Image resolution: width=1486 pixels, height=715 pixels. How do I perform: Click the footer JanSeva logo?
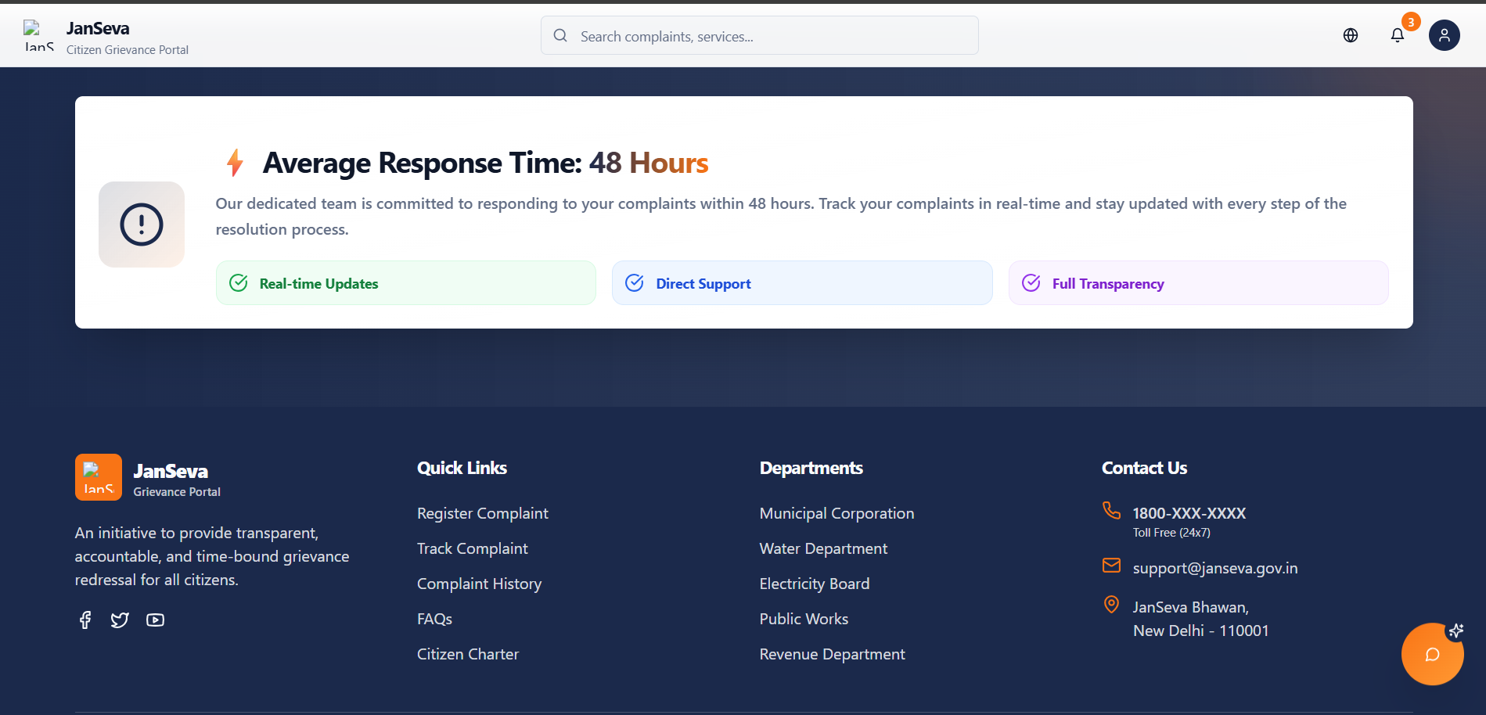point(99,477)
